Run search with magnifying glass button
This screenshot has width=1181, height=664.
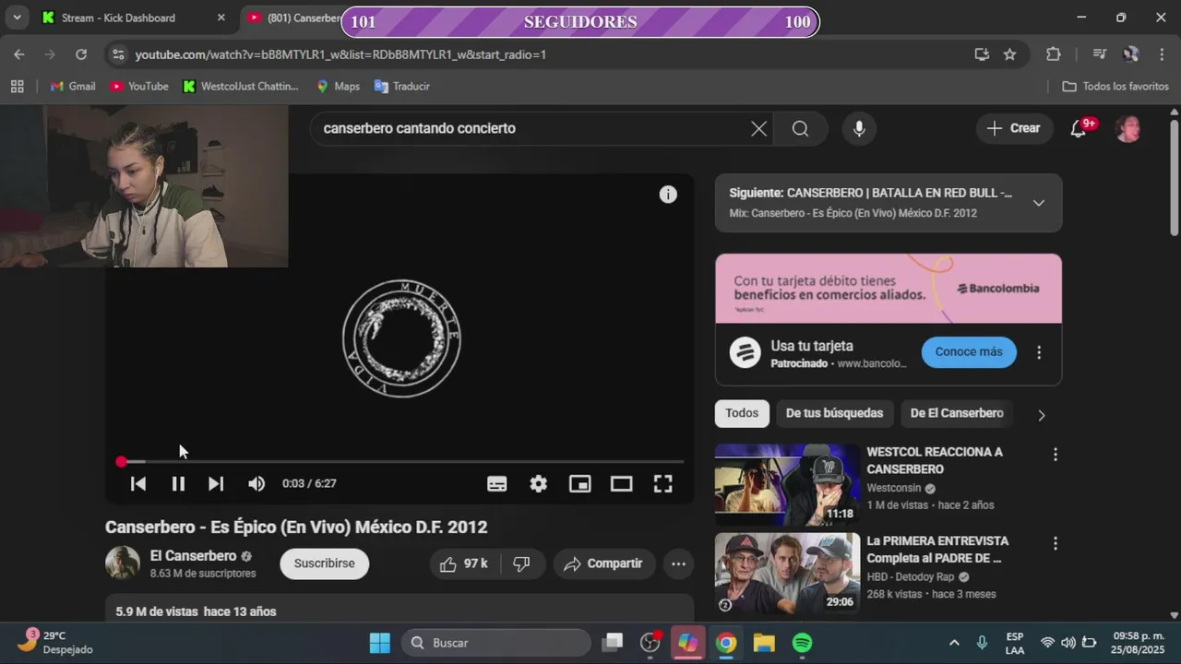tap(800, 129)
